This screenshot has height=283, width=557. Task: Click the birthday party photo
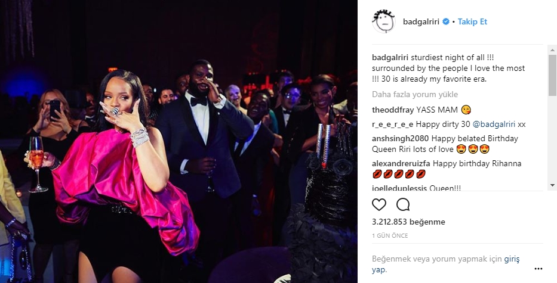click(x=179, y=142)
